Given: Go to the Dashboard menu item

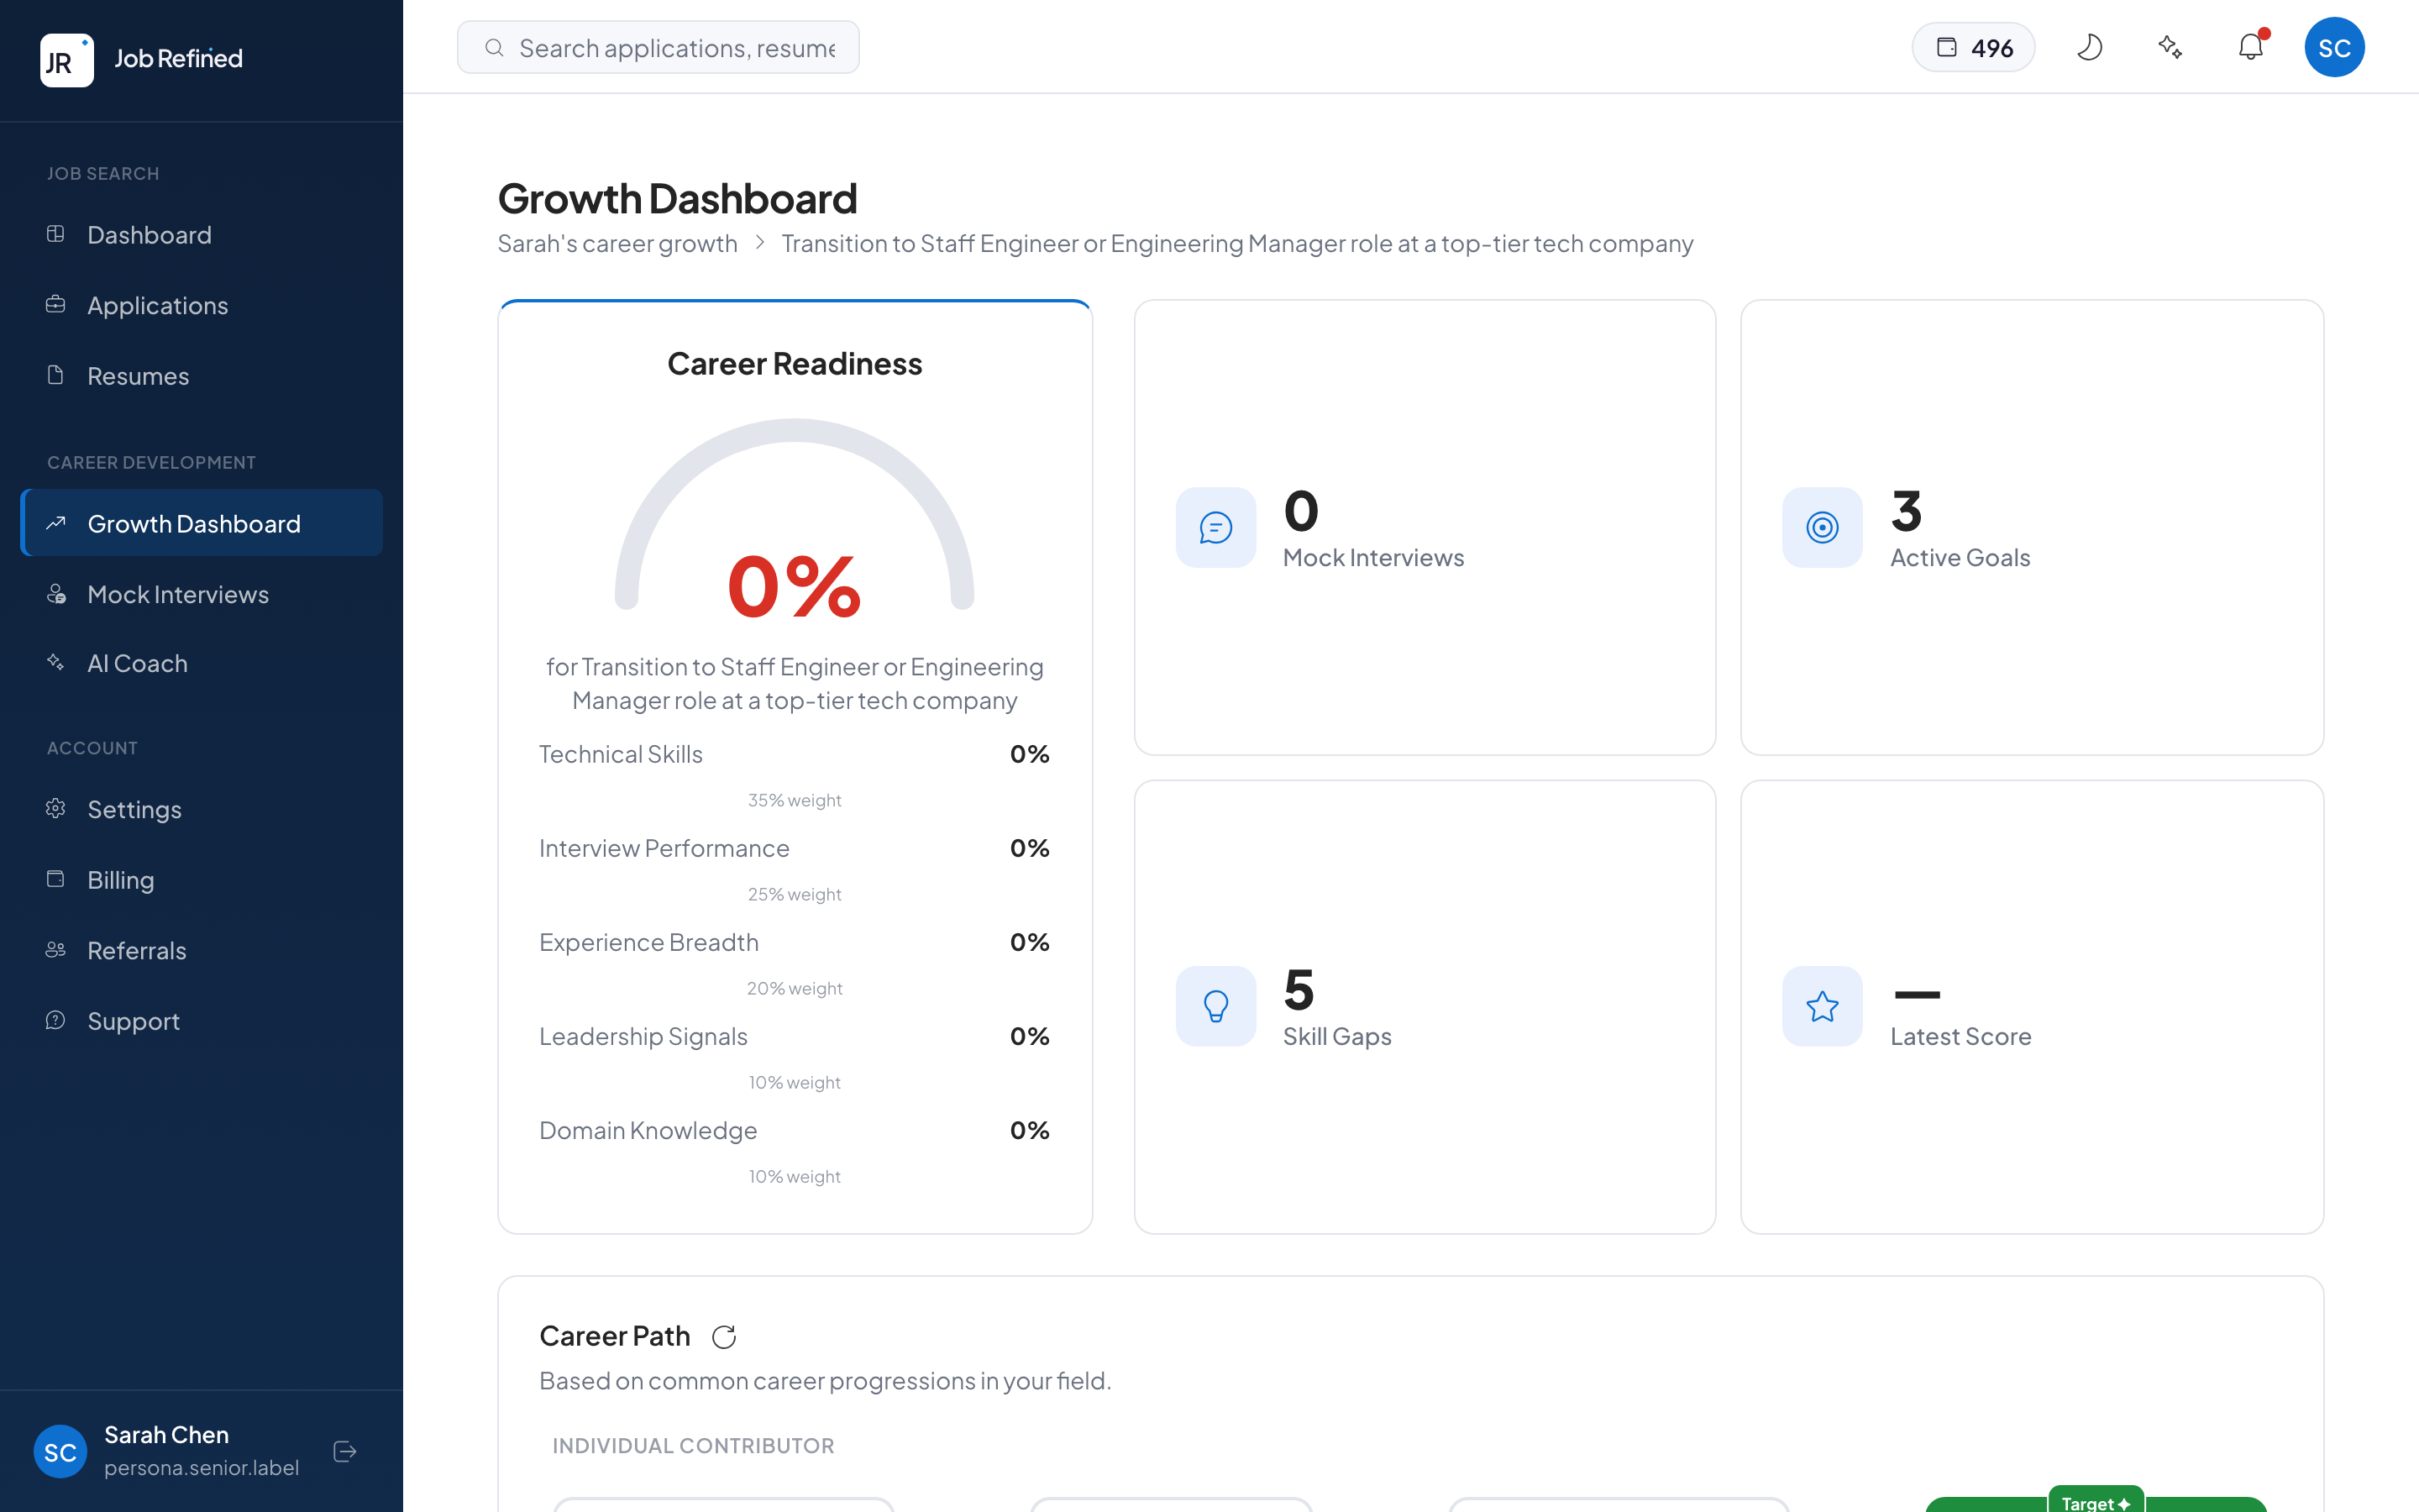Looking at the screenshot, I should click(150, 234).
